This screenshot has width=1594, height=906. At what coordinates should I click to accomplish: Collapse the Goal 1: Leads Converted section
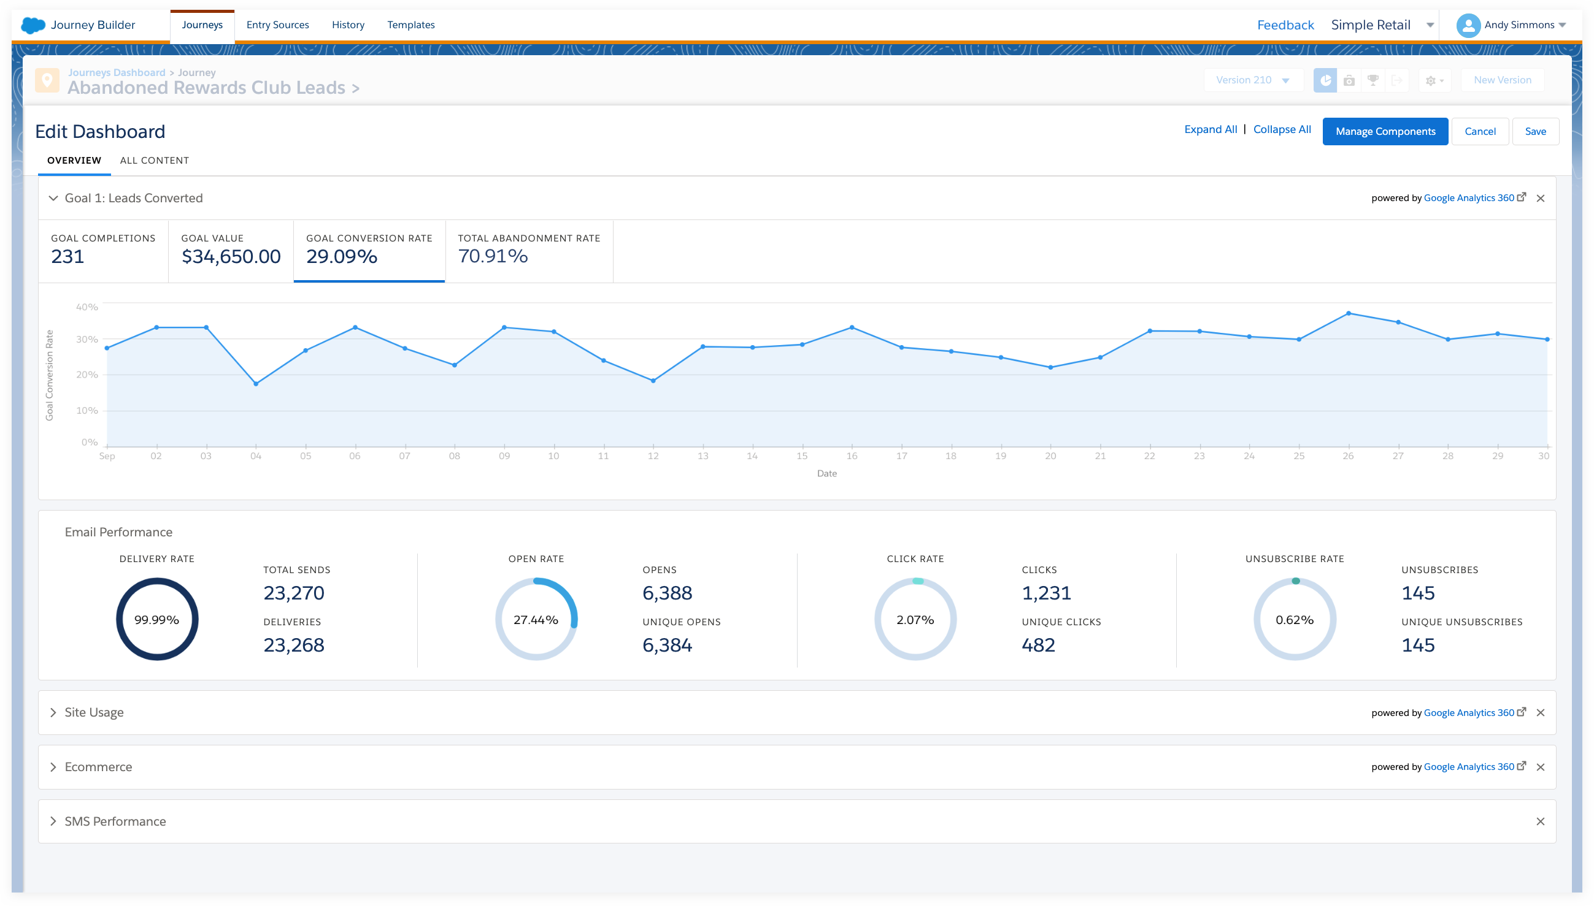(53, 199)
